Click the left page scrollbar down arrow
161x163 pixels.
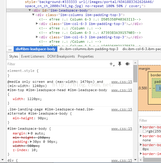click(x=2, y=160)
